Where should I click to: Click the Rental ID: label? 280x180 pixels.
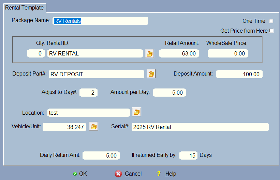point(58,43)
